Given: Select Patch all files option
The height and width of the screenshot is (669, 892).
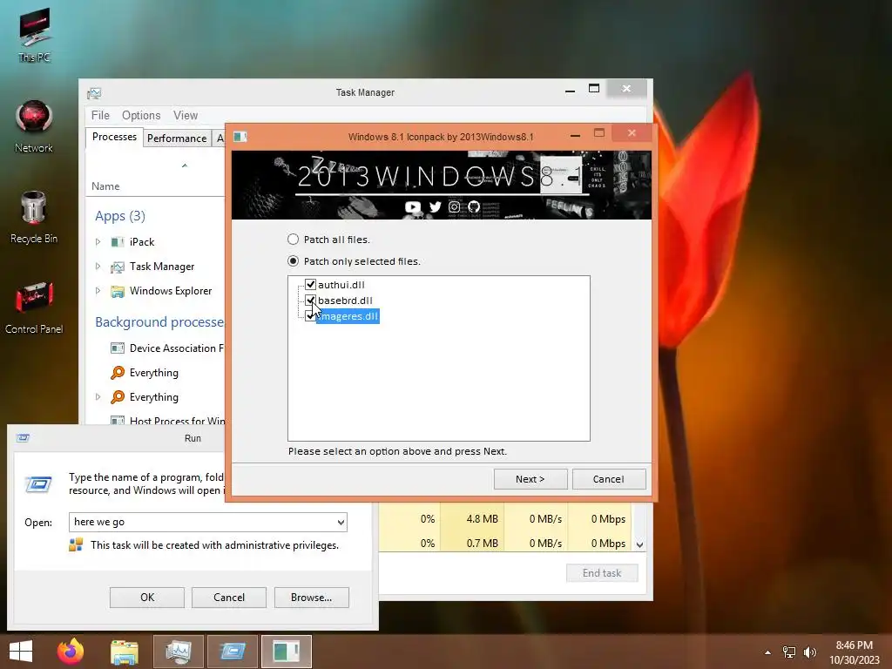Looking at the screenshot, I should (x=293, y=240).
